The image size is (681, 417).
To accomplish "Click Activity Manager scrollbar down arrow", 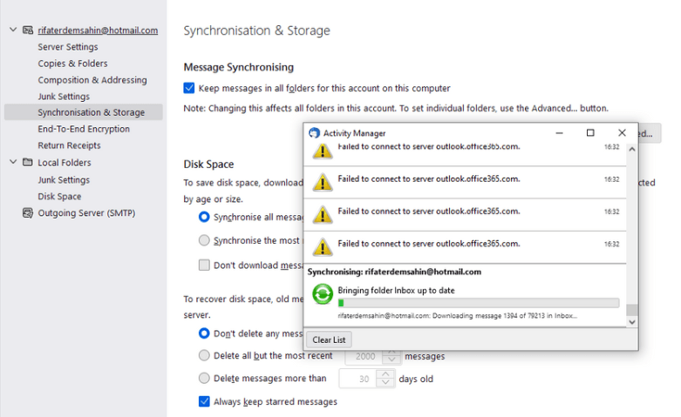I will click(x=632, y=322).
